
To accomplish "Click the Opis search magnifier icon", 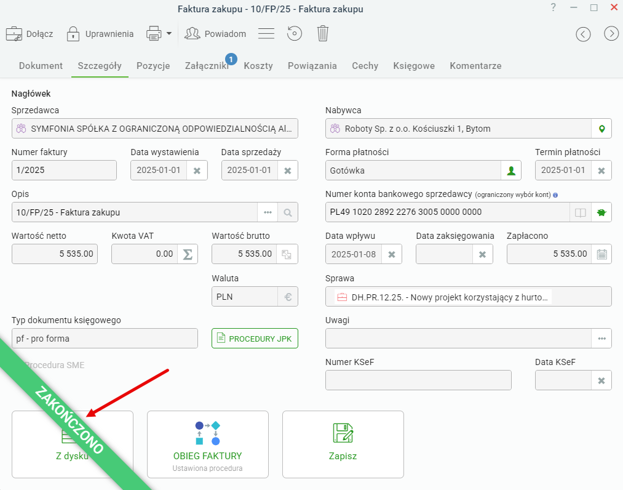I will [288, 212].
